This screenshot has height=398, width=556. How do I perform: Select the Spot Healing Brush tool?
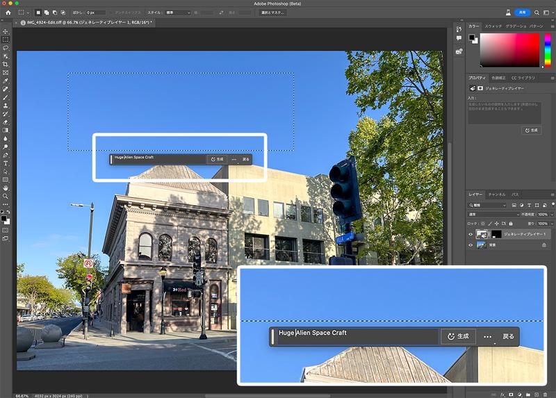tap(6, 89)
